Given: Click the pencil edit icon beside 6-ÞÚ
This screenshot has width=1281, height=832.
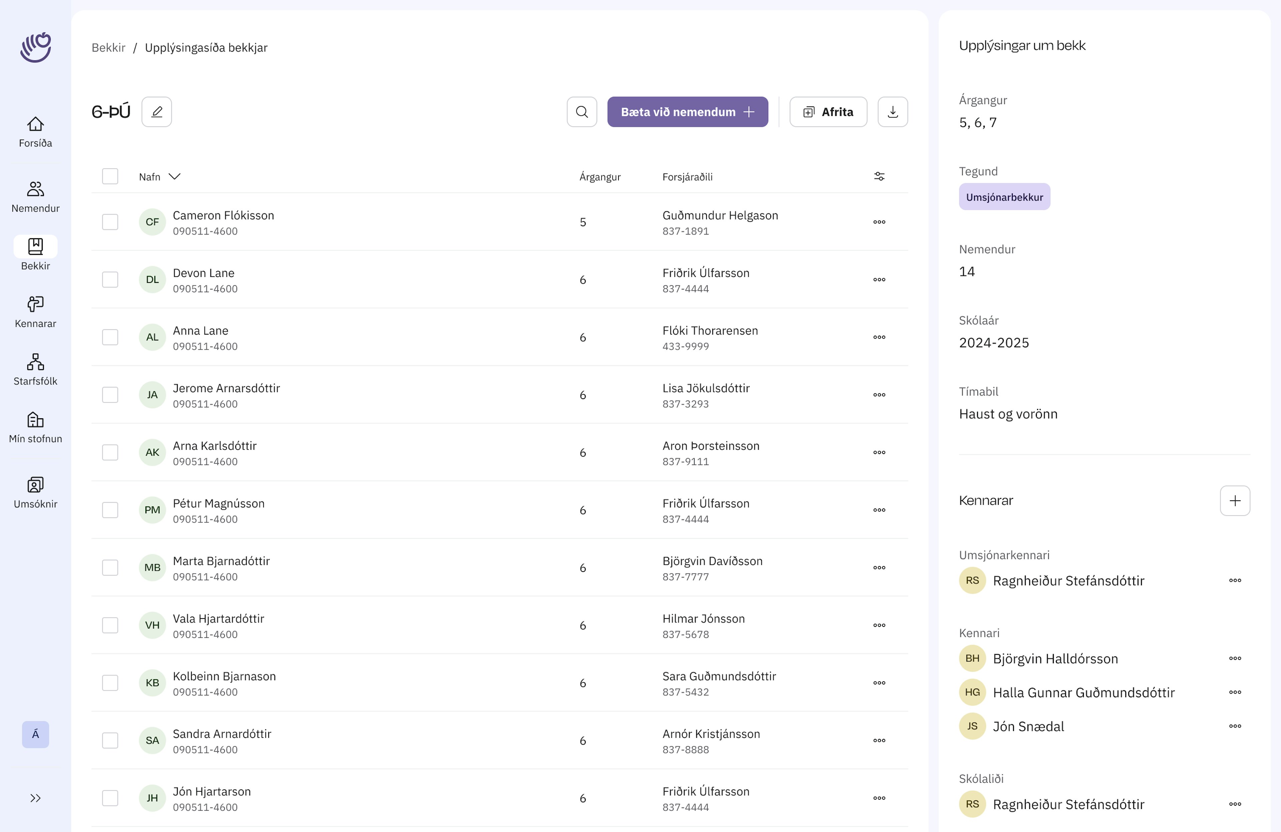Looking at the screenshot, I should click(x=157, y=112).
